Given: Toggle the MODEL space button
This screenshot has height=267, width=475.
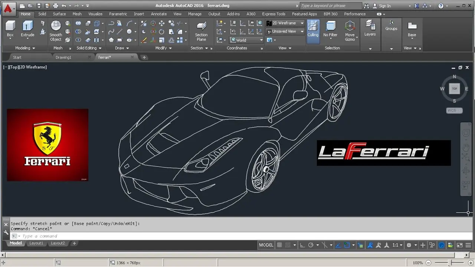Looking at the screenshot, I should [x=266, y=245].
